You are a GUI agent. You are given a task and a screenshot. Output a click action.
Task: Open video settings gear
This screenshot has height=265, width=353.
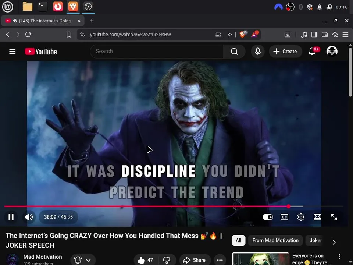tap(301, 217)
